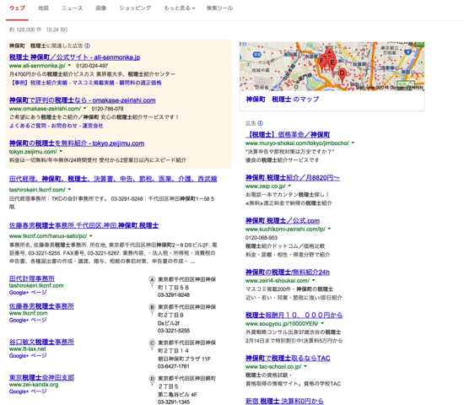
Task: Open the ショッピング tab
Action: (x=135, y=8)
